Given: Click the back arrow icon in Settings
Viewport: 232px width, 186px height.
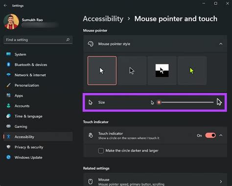Looking at the screenshot, I should 5,5.
